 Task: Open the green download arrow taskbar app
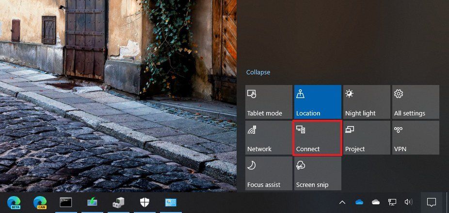[92, 202]
